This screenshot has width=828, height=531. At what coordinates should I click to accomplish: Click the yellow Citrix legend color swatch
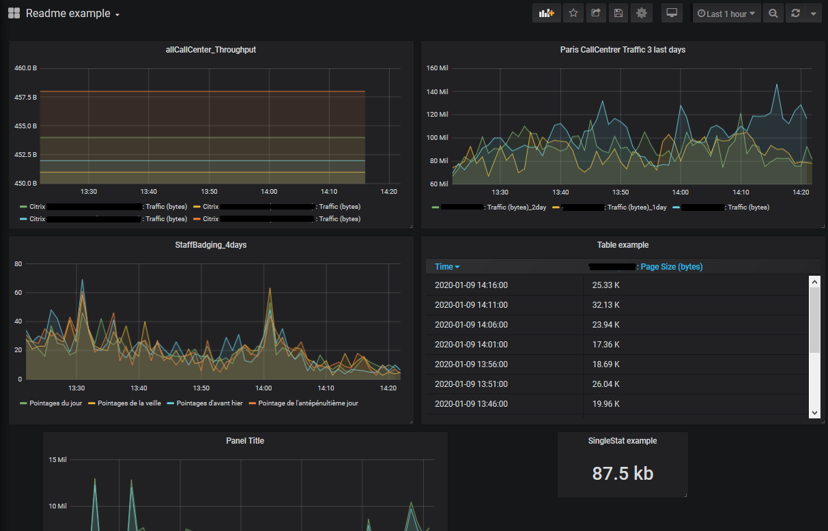click(197, 207)
